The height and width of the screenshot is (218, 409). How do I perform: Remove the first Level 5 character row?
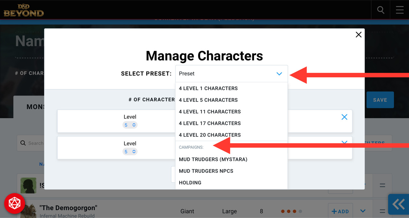coord(344,117)
